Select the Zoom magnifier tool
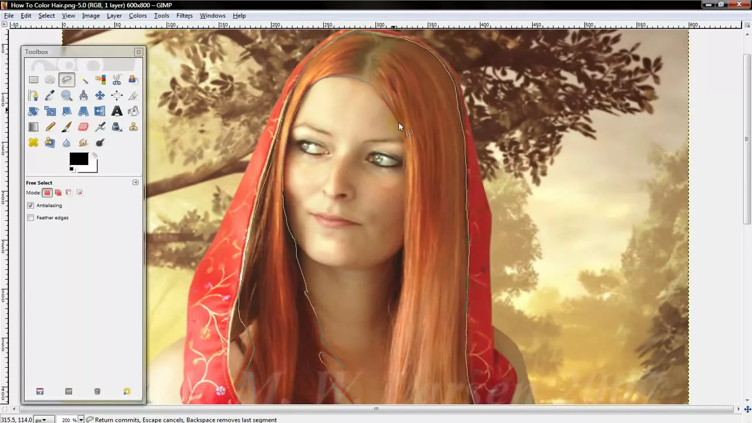752x423 pixels. (x=66, y=95)
